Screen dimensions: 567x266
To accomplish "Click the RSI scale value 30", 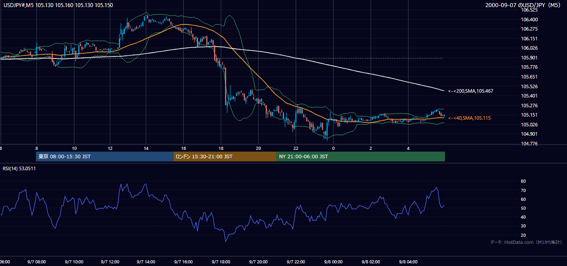I will 524,226.
